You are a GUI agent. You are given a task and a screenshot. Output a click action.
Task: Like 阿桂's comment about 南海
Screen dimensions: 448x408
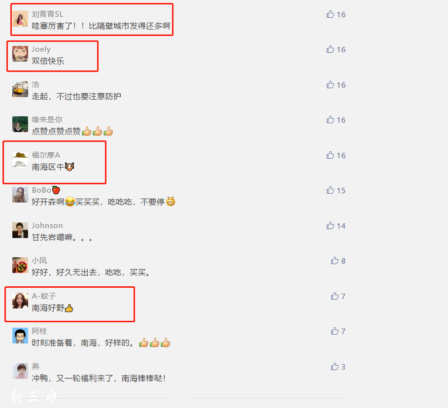[x=335, y=331]
